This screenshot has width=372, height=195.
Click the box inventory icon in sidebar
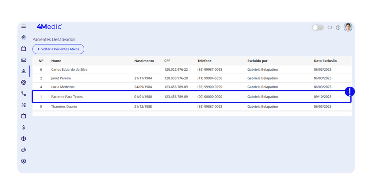[x=24, y=139]
